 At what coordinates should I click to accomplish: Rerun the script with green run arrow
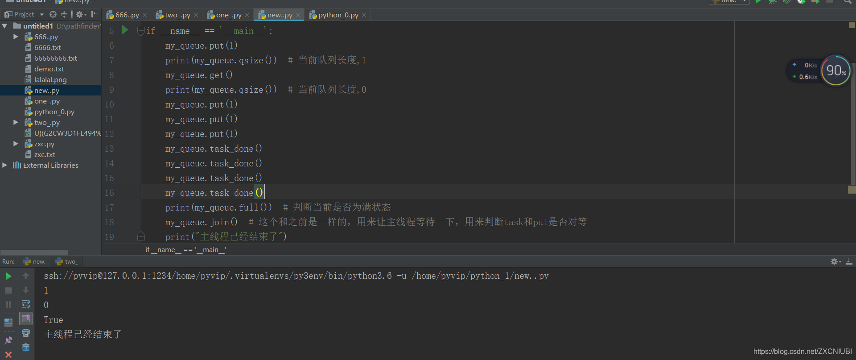point(8,277)
